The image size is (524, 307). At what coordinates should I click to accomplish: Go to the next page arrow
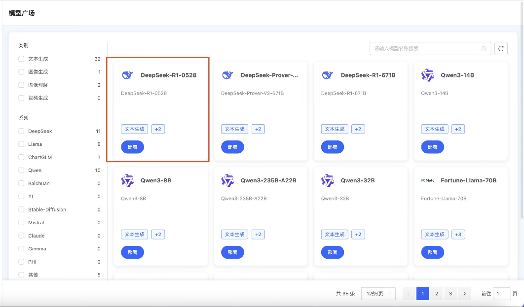click(464, 294)
